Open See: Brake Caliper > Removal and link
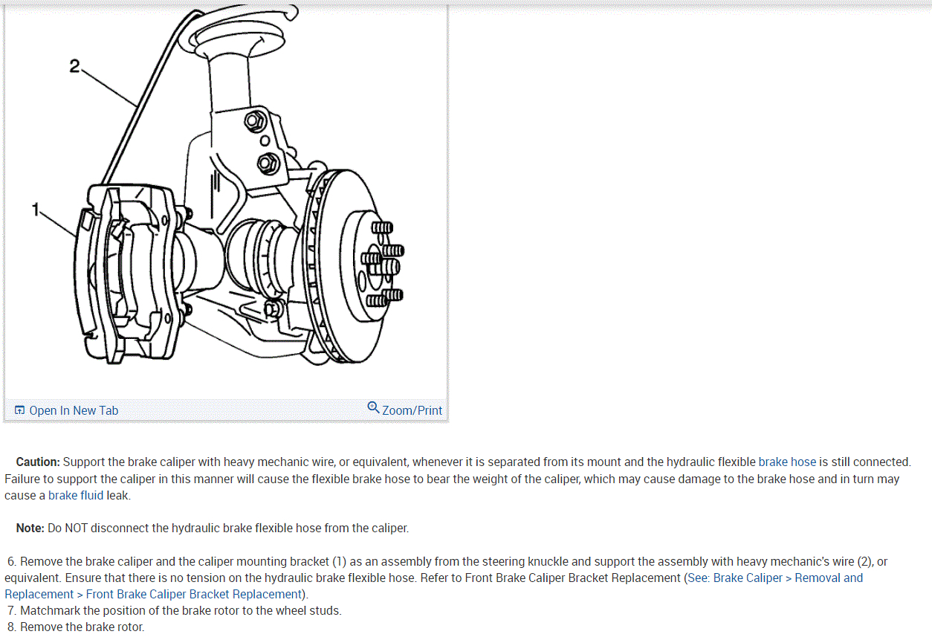 [x=775, y=578]
